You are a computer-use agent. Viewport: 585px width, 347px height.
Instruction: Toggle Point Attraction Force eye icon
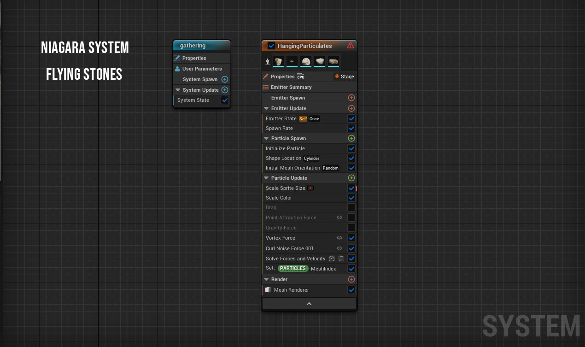click(x=339, y=218)
